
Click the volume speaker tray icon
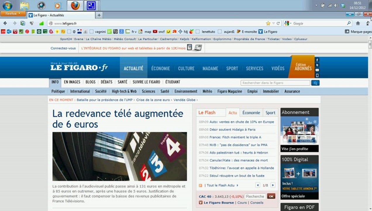coord(336,5)
